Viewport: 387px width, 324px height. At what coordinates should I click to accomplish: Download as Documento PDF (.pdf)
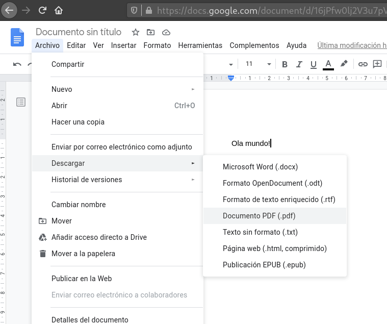(x=259, y=216)
